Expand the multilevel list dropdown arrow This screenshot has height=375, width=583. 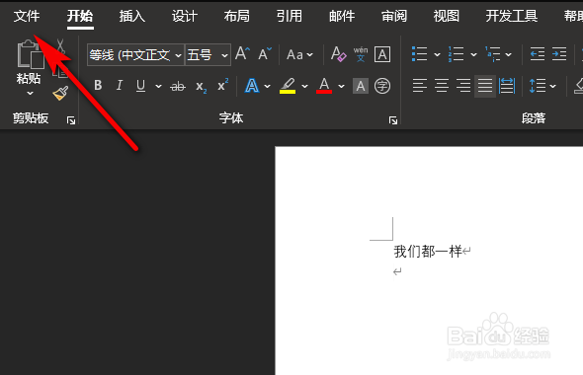(509, 55)
